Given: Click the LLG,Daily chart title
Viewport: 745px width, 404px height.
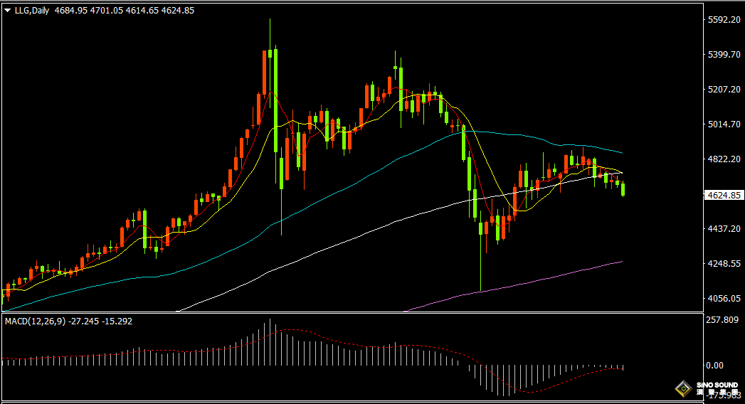Looking at the screenshot, I should click(31, 11).
